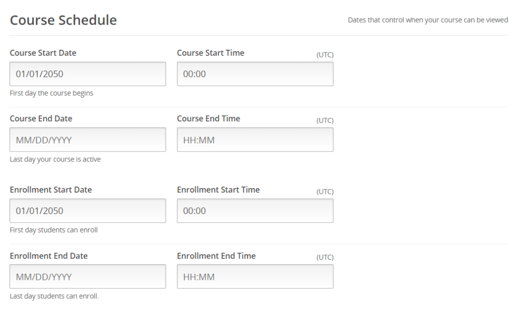Click the "Enrollment End Time" label
This screenshot has width=515, height=315.
(x=216, y=256)
